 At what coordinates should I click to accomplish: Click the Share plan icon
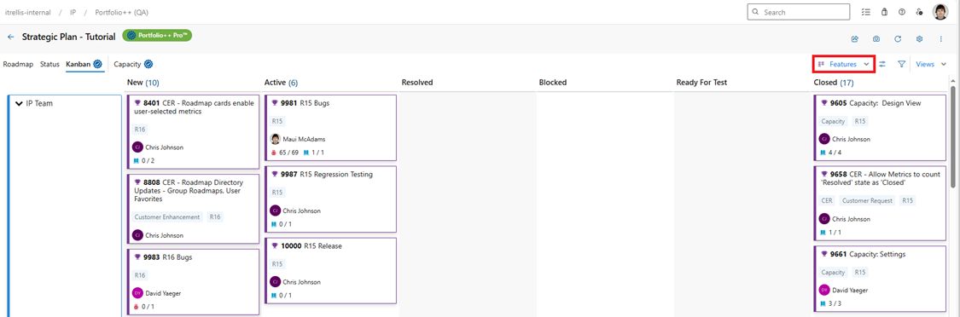[855, 38]
